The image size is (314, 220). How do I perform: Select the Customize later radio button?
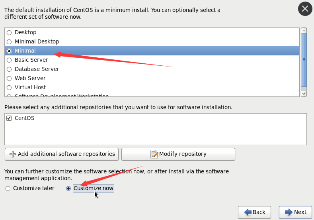pyautogui.click(x=8, y=189)
